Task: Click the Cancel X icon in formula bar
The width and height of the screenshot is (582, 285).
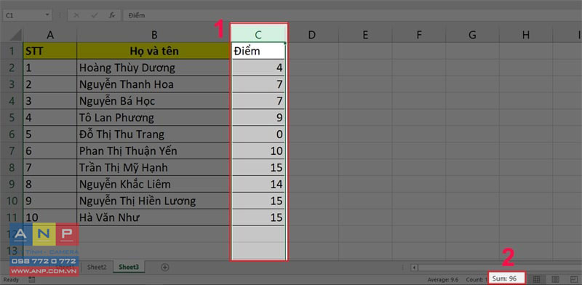Action: [x=76, y=15]
